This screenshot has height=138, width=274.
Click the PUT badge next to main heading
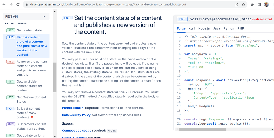(67, 18)
